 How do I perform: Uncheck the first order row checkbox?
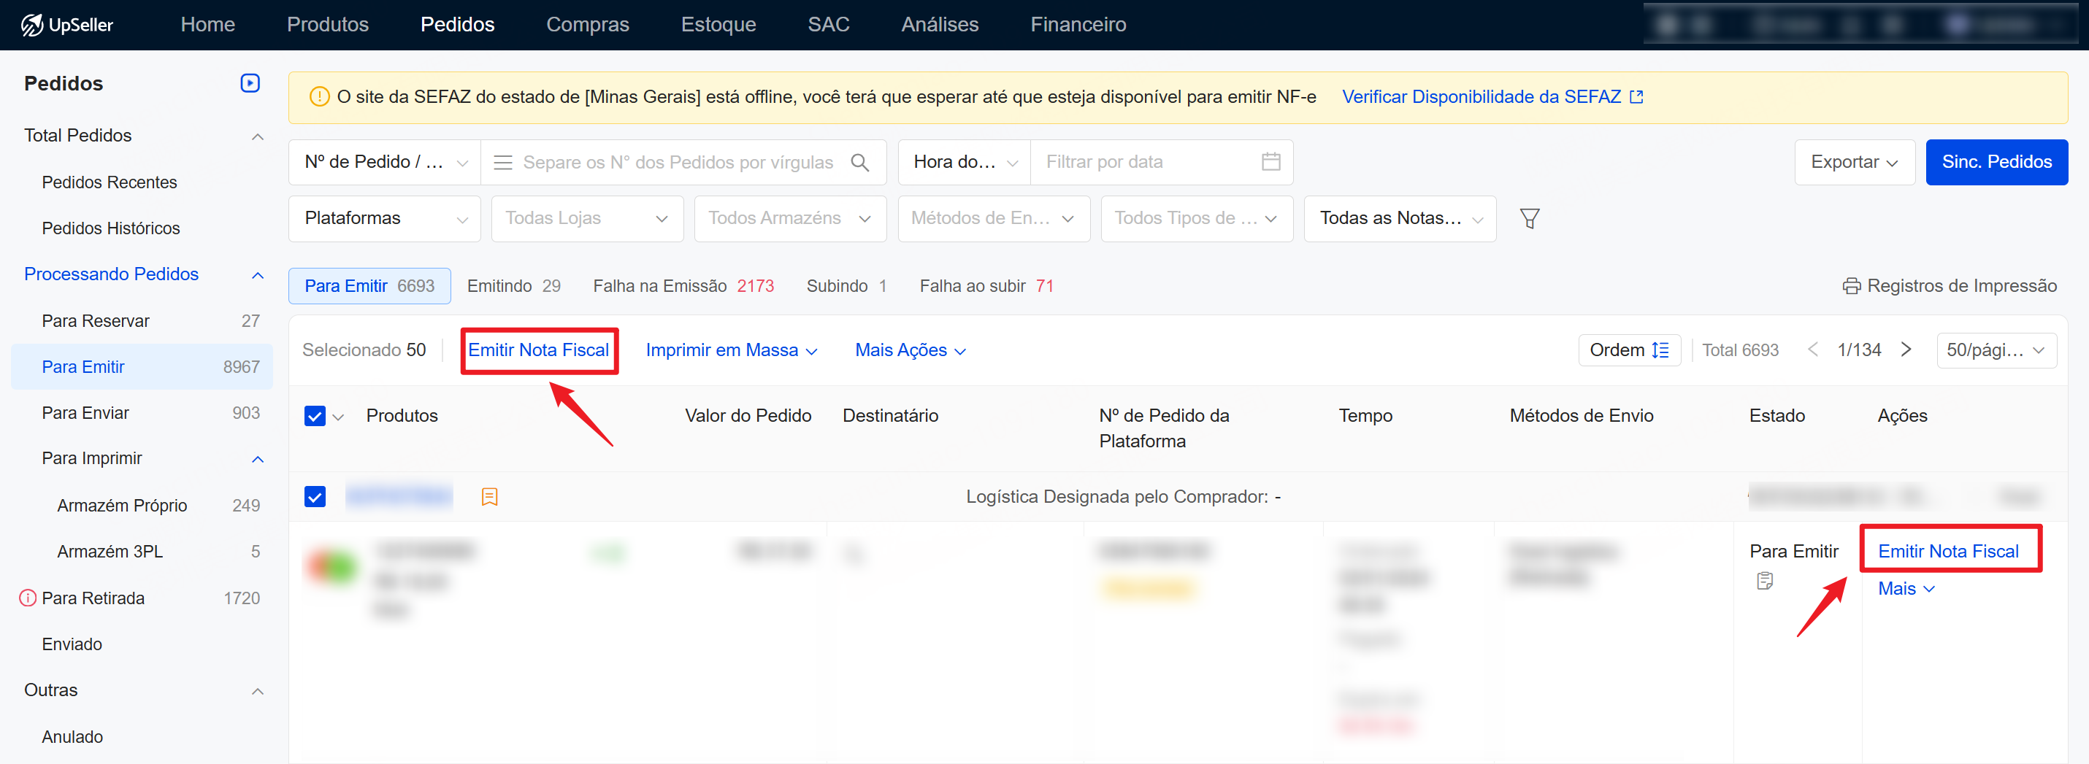pos(315,497)
